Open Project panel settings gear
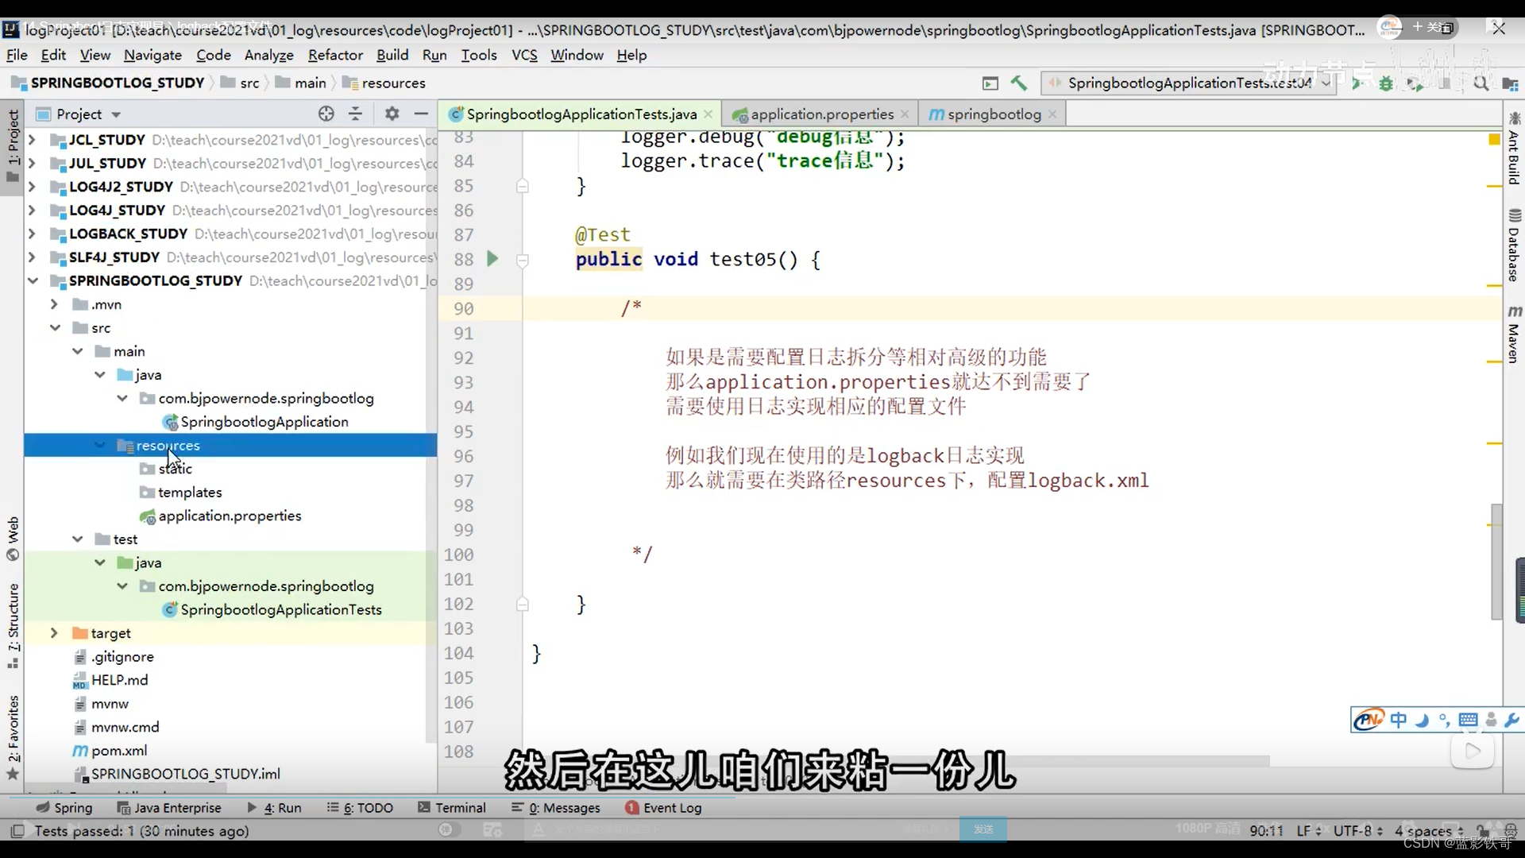Image resolution: width=1525 pixels, height=858 pixels. tap(392, 114)
